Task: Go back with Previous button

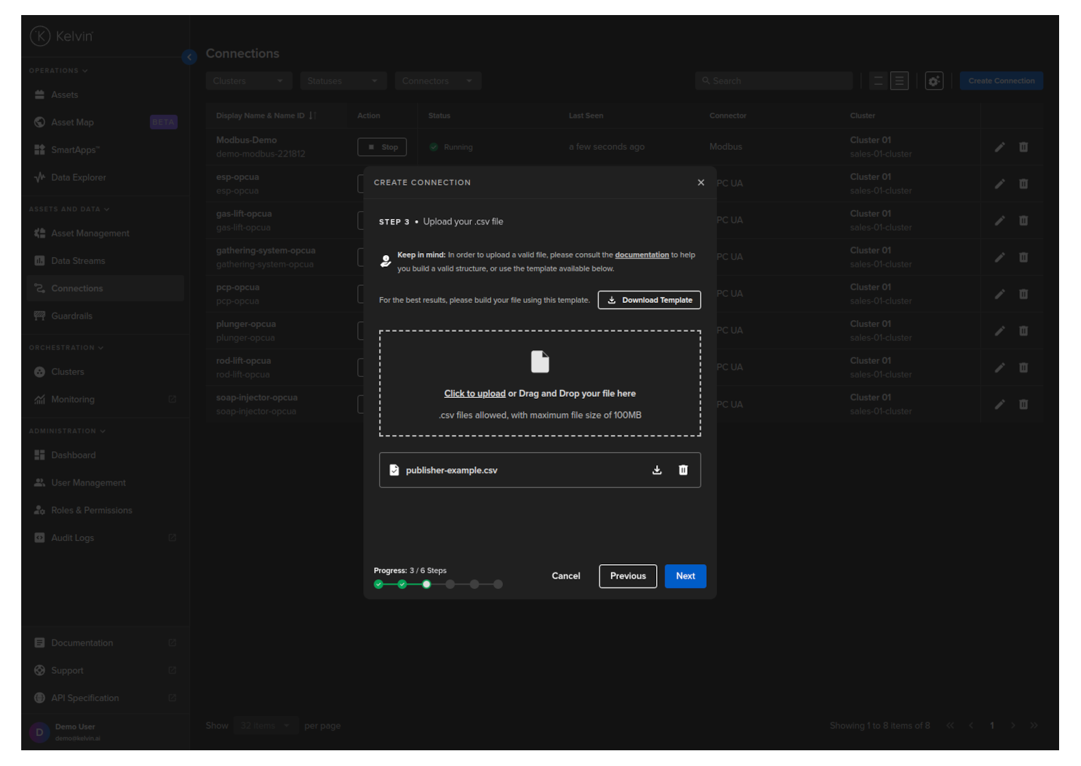Action: (x=627, y=576)
